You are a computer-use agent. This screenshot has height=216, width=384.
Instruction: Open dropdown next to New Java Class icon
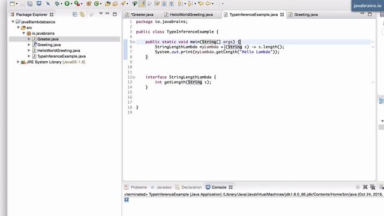tap(101, 4)
